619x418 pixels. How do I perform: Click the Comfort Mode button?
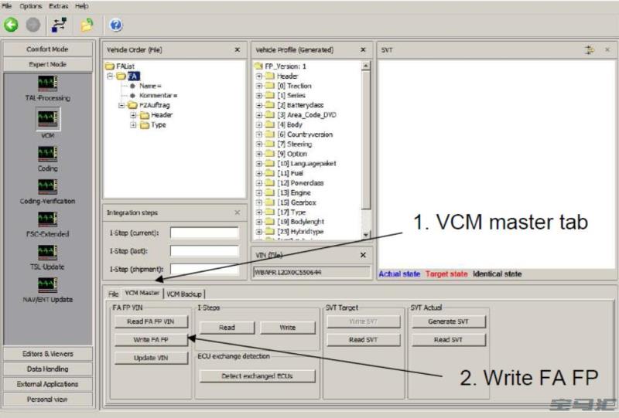47,49
